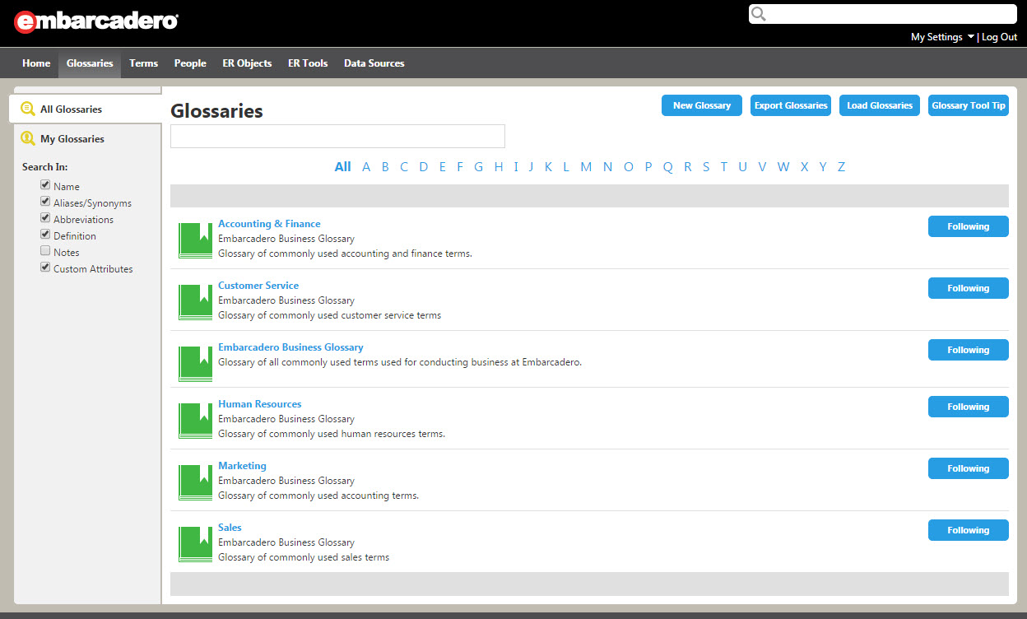
Task: Filter glossaries by letter E
Action: point(442,167)
